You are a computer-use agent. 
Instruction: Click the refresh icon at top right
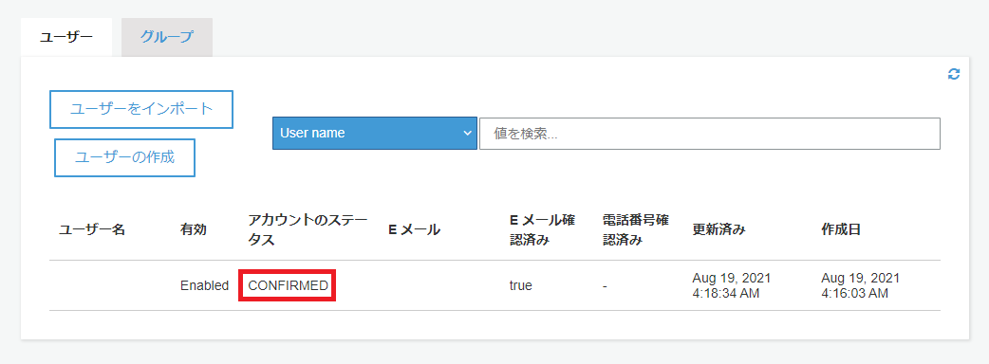tap(954, 74)
